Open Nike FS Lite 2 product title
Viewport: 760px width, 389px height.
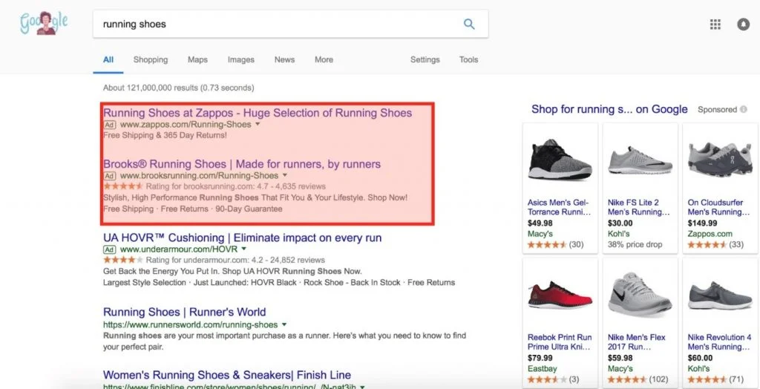point(639,207)
